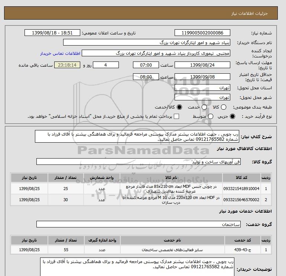Click the response deadline date 1399/08/24

tap(202, 65)
